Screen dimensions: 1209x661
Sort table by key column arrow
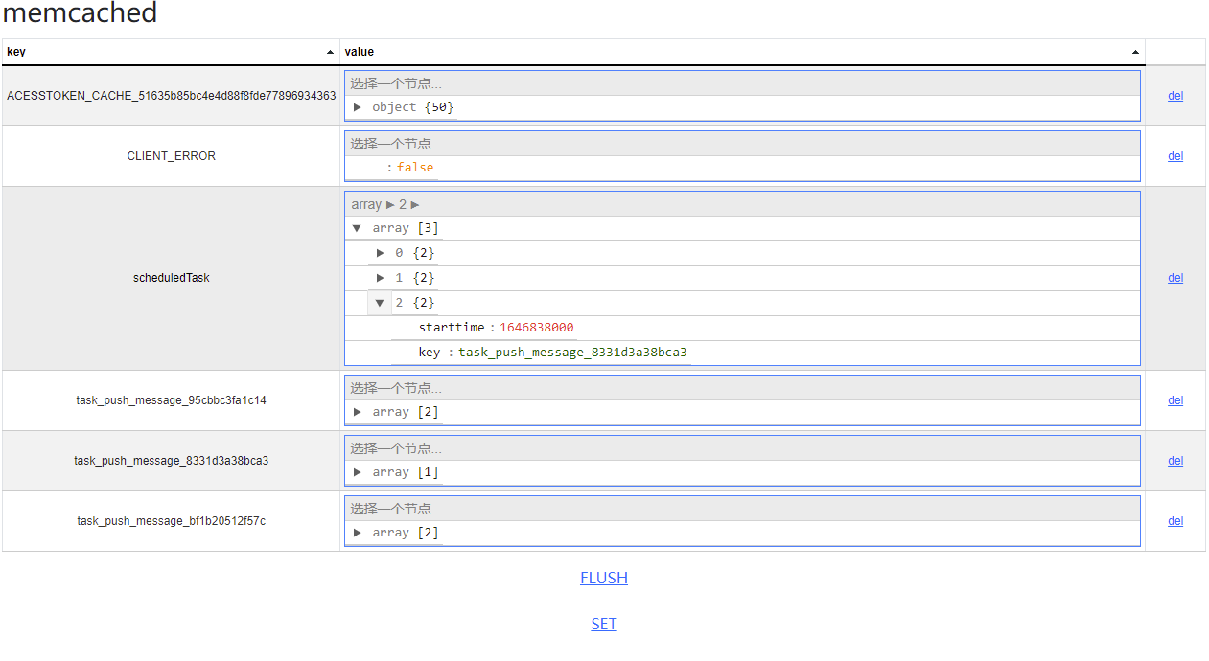pyautogui.click(x=331, y=52)
